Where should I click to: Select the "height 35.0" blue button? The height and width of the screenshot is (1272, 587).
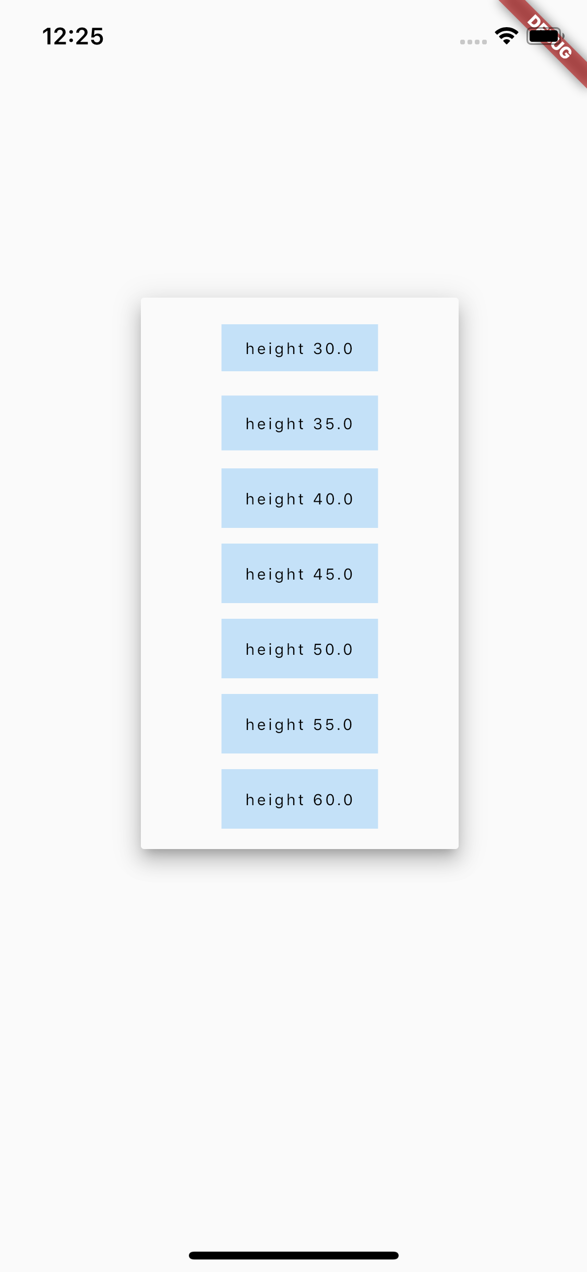(x=300, y=423)
